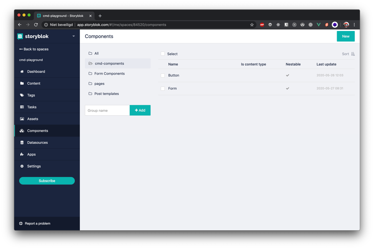Switch to the cmd-playground browser tab
This screenshot has height=249, width=374.
(63, 16)
